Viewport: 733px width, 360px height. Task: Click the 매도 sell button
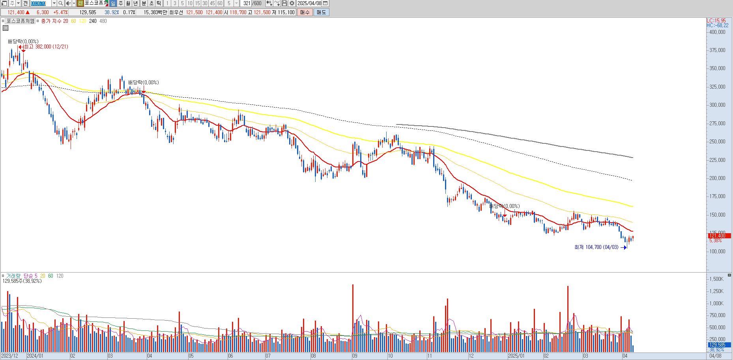322,12
